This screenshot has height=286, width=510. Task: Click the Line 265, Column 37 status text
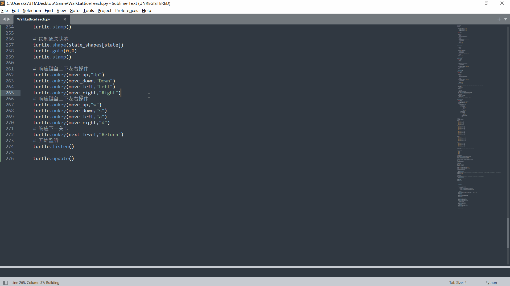(35, 283)
